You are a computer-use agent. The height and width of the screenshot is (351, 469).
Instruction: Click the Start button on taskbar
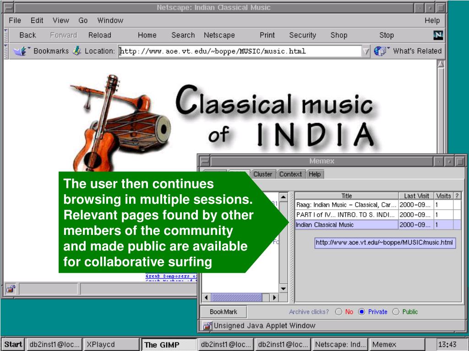pyautogui.click(x=13, y=345)
